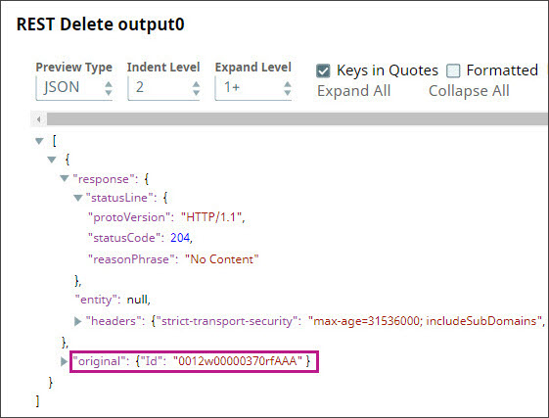Click the "entity" key

[96, 300]
